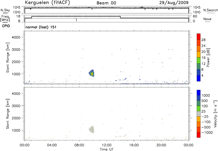Click the 'Velocity [m s⁻¹]' colorbar label
The width and height of the screenshot is (218, 151).
tap(215, 114)
